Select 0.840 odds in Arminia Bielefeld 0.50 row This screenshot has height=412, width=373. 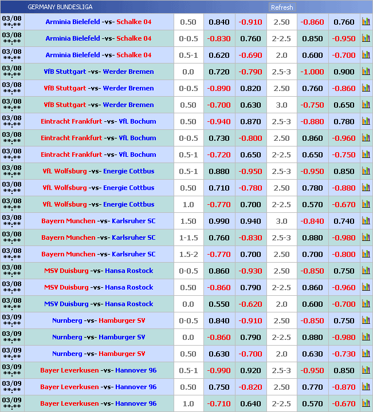pyautogui.click(x=219, y=22)
